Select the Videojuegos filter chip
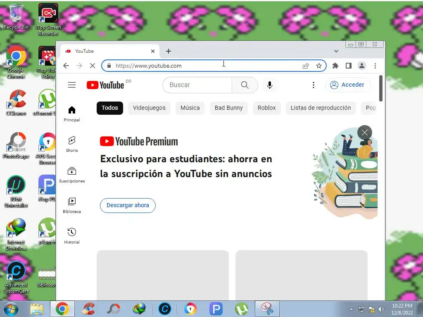Viewport: 423px width, 317px height. click(149, 108)
